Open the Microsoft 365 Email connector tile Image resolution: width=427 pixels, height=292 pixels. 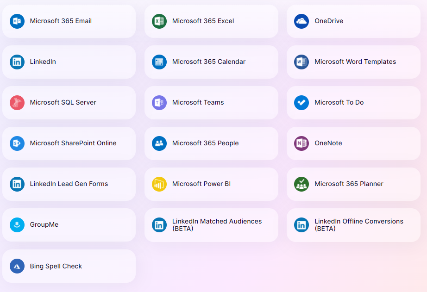pyautogui.click(x=69, y=21)
